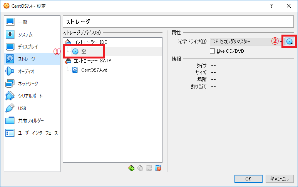Select the USB settings category
Image resolution: width=298 pixels, height=187 pixels.
pos(22,108)
